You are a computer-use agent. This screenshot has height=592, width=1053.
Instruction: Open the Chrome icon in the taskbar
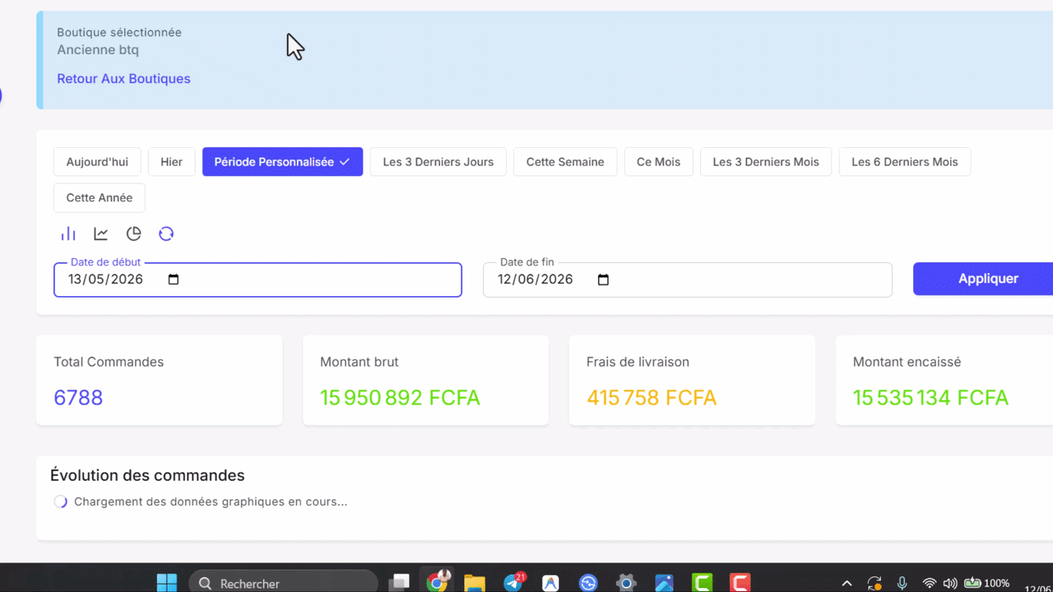(438, 582)
